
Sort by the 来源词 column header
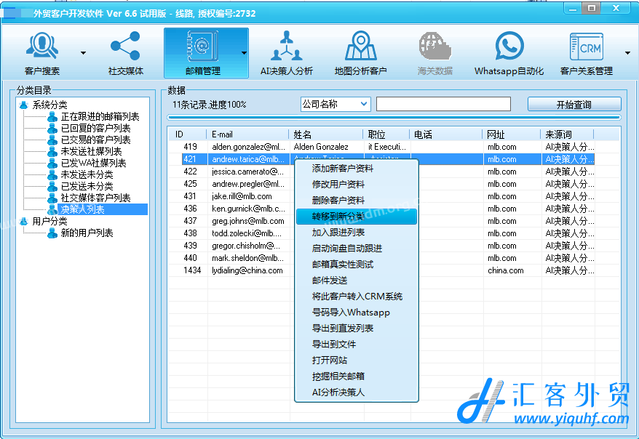tap(567, 134)
